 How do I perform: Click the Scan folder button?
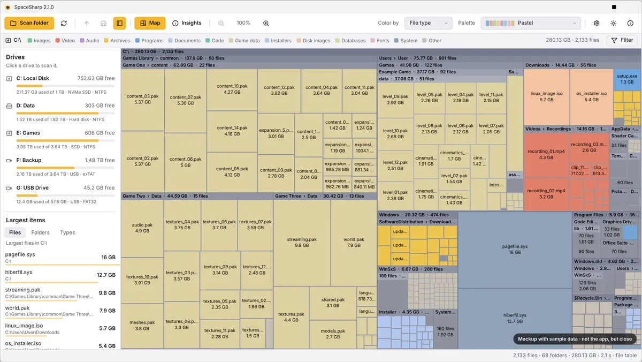coord(29,23)
